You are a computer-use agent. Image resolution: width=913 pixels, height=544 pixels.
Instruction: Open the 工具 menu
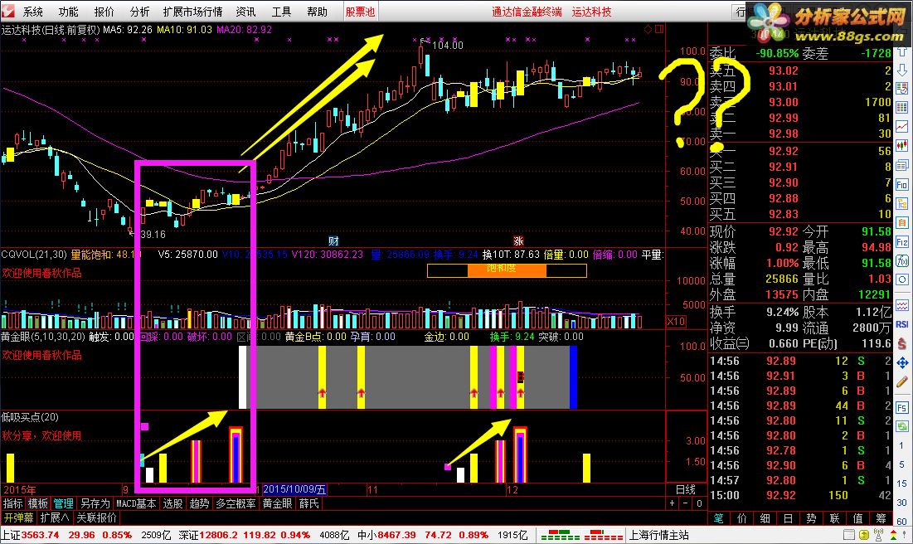click(x=281, y=12)
